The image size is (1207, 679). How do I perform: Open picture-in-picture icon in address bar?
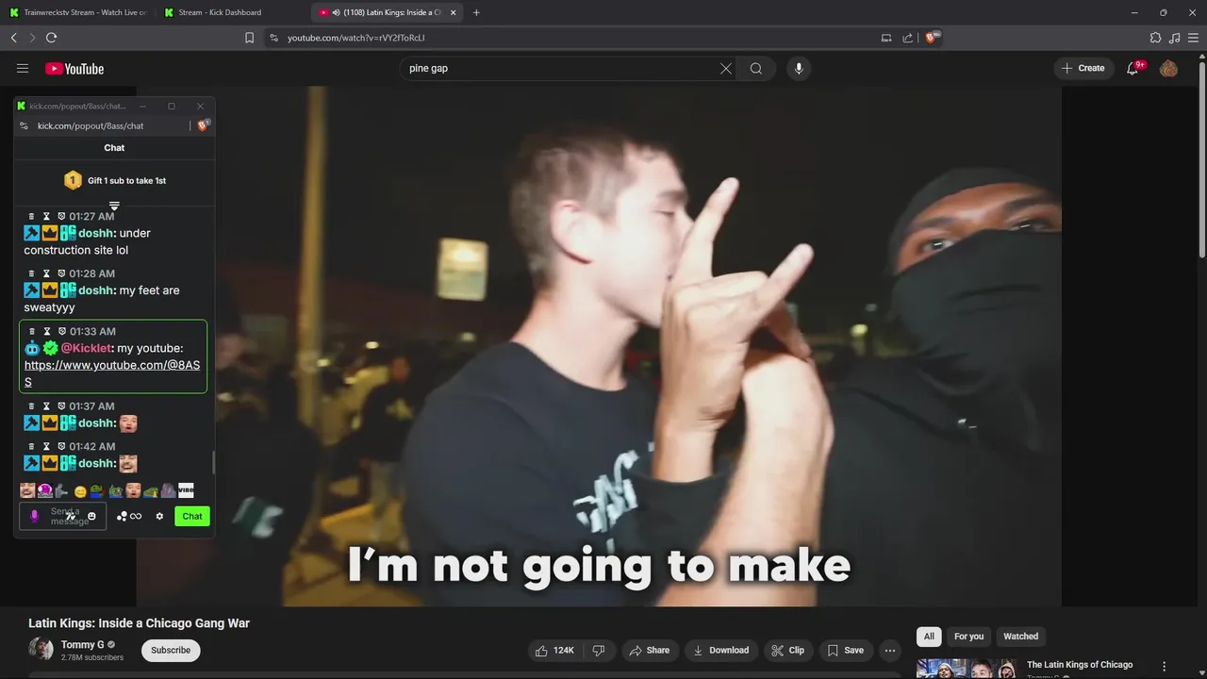(886, 38)
